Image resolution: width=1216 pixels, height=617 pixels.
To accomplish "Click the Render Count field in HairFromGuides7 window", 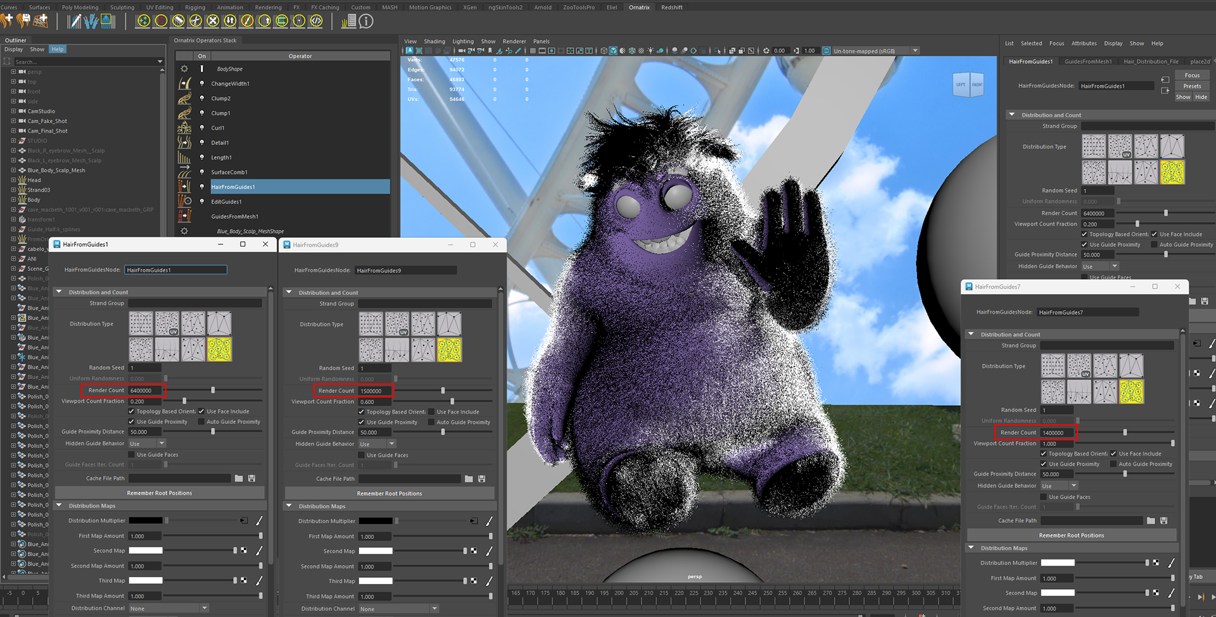I will (1058, 433).
